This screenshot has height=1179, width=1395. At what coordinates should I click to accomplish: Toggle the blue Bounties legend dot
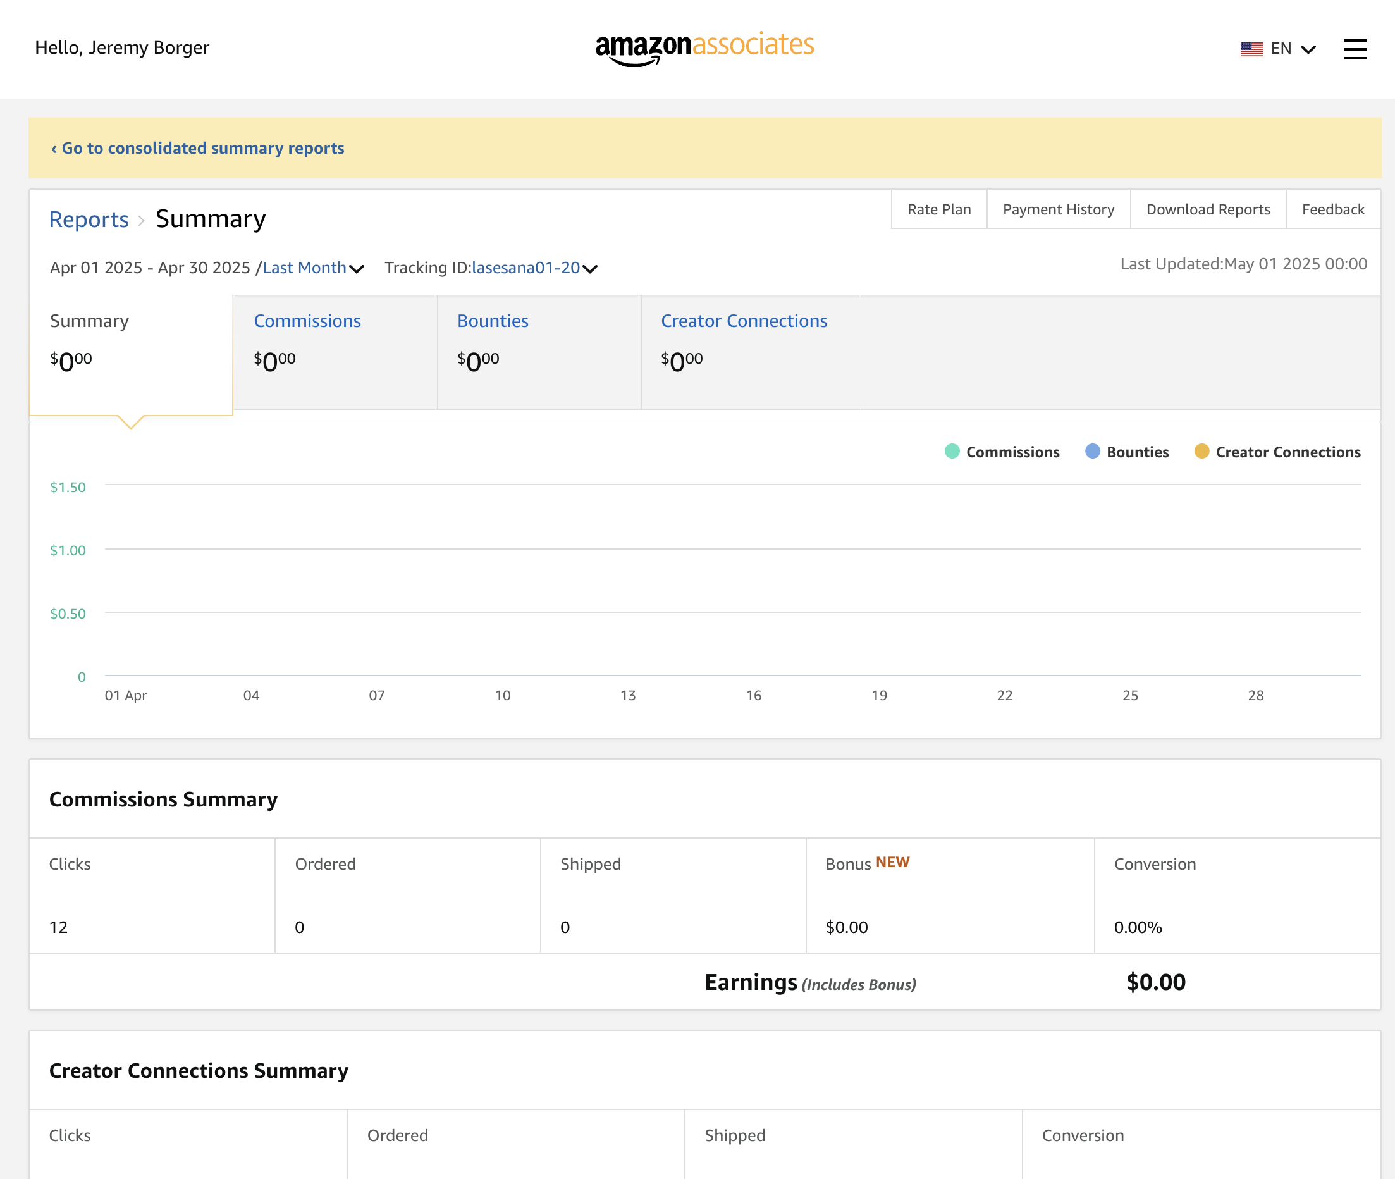pos(1092,451)
